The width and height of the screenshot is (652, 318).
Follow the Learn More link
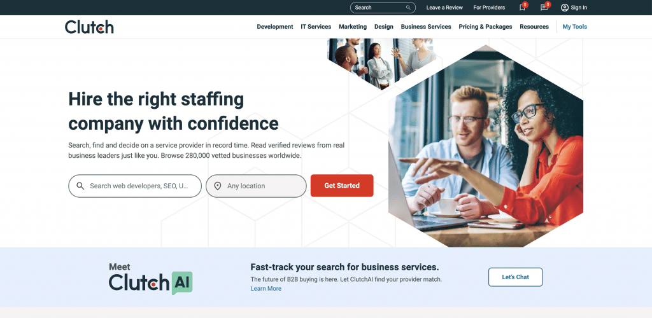click(x=266, y=289)
